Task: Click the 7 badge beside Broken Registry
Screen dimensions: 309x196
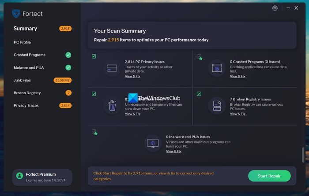Action: (x=68, y=93)
